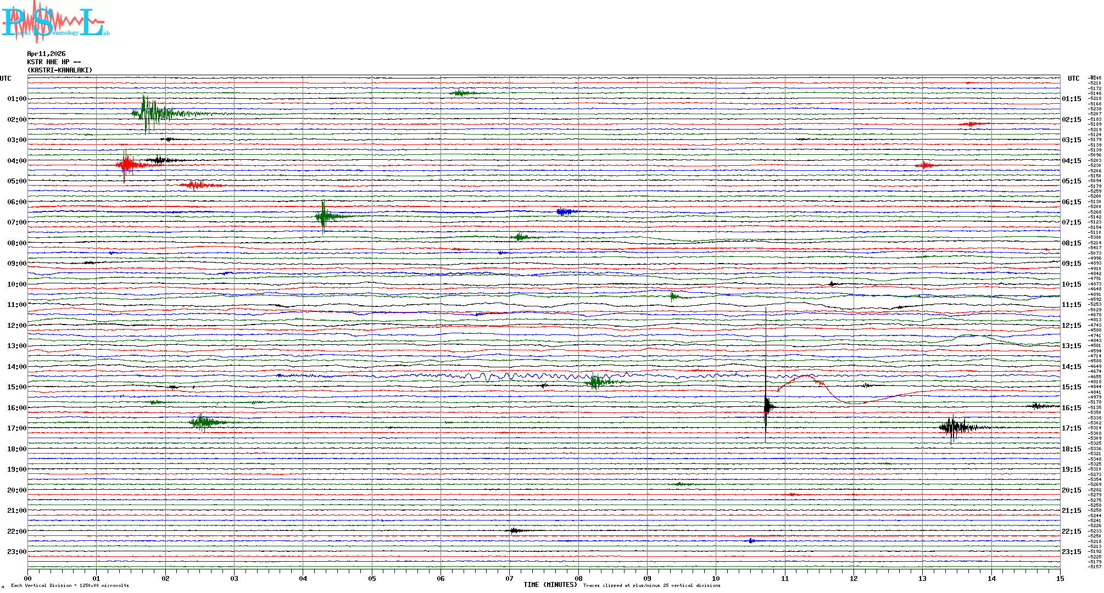
Task: Click the red seismic burst at 04:00 row
Action: [x=127, y=164]
